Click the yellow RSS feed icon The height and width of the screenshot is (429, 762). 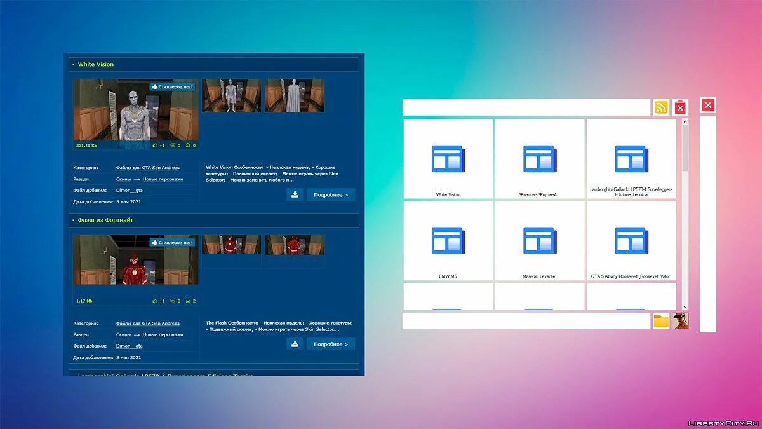tap(661, 107)
